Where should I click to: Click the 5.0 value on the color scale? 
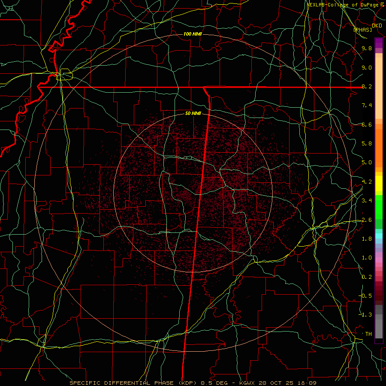pos(367,163)
